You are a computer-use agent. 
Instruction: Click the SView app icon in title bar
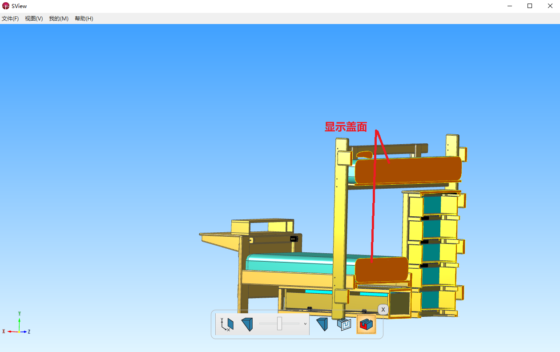tap(6, 6)
